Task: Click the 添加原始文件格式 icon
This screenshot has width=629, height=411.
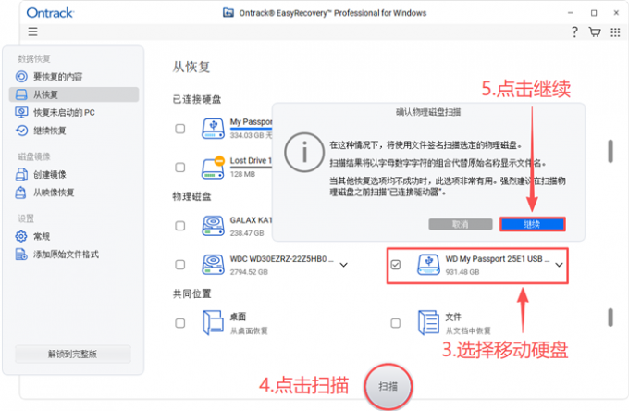Action: point(21,254)
